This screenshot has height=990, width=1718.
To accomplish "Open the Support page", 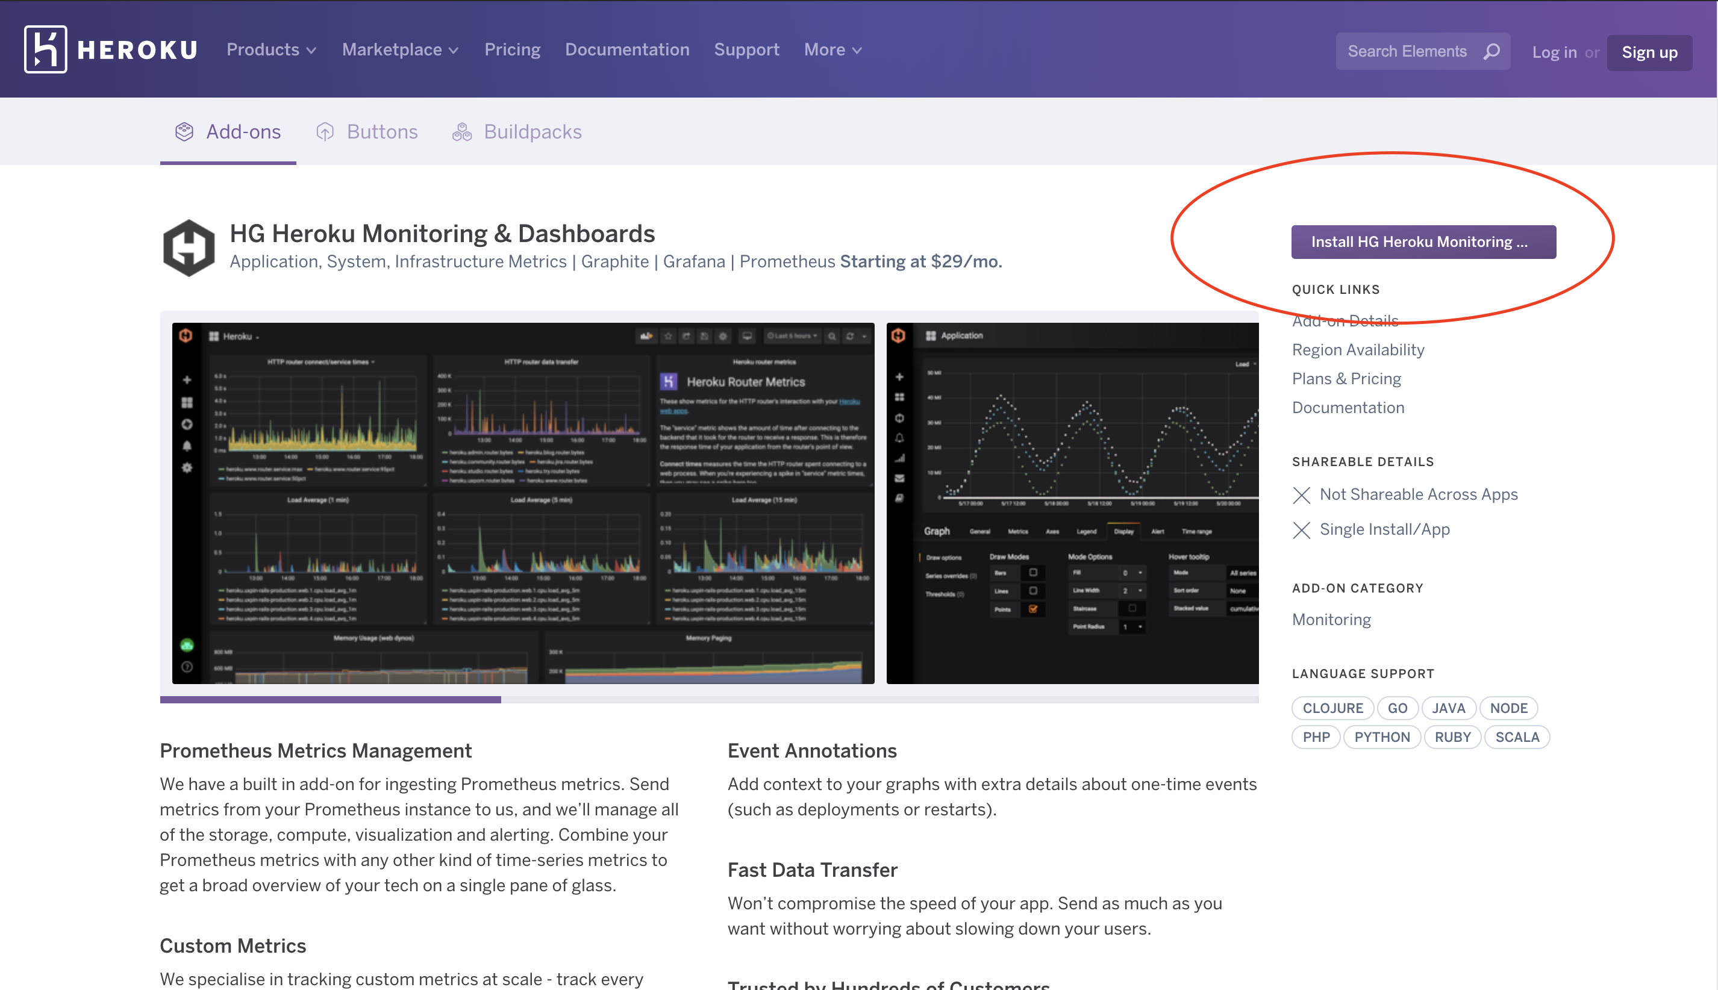I will [746, 49].
